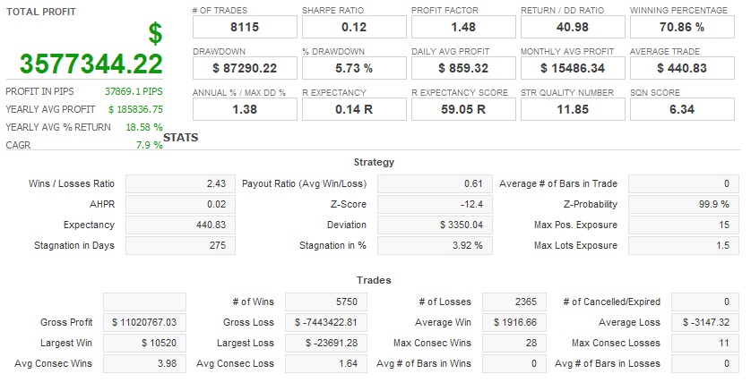Click the Average Trade value box
751x391 pixels.
point(680,68)
